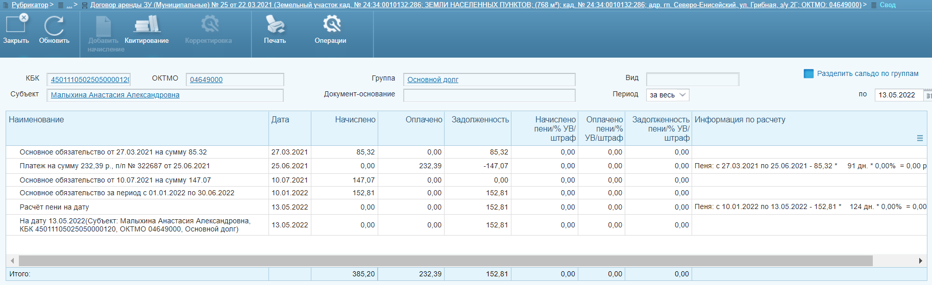Click the horizontal scrollbar thumb
The width and height of the screenshot is (932, 285).
tap(446, 261)
